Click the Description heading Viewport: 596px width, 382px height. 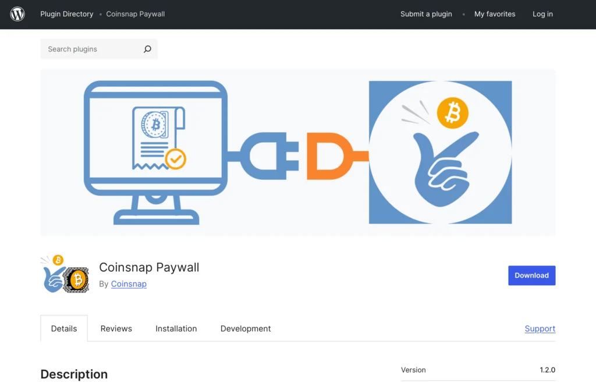(x=74, y=374)
